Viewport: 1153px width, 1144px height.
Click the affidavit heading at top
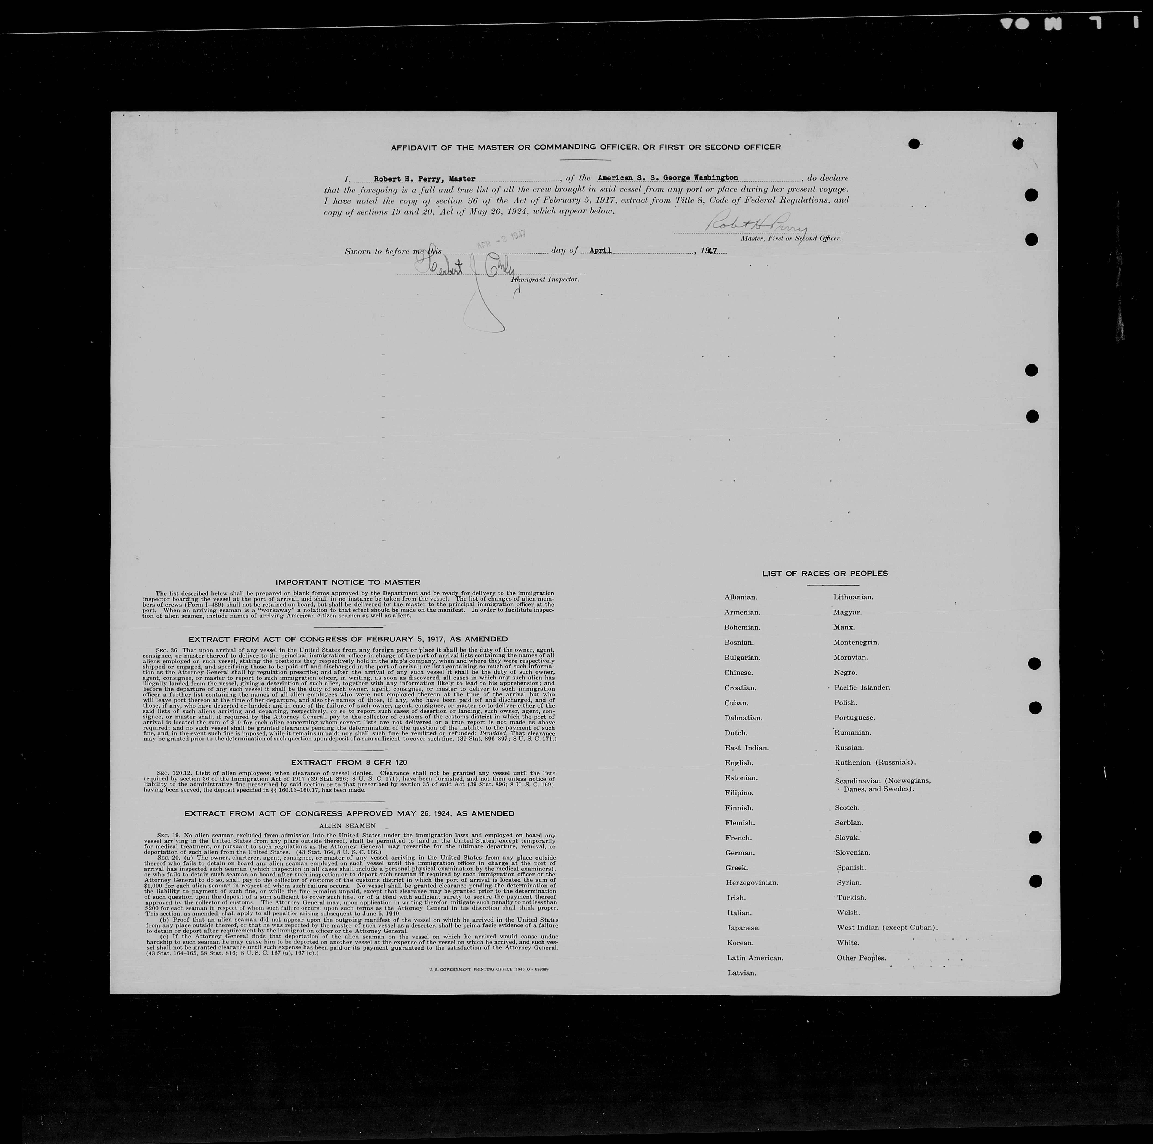(x=585, y=147)
